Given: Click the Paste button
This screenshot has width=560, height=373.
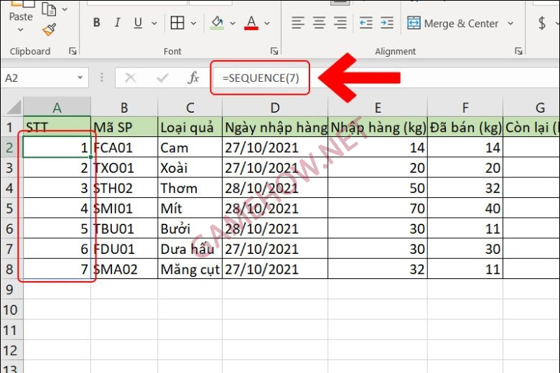Looking at the screenshot, I should (21, 11).
